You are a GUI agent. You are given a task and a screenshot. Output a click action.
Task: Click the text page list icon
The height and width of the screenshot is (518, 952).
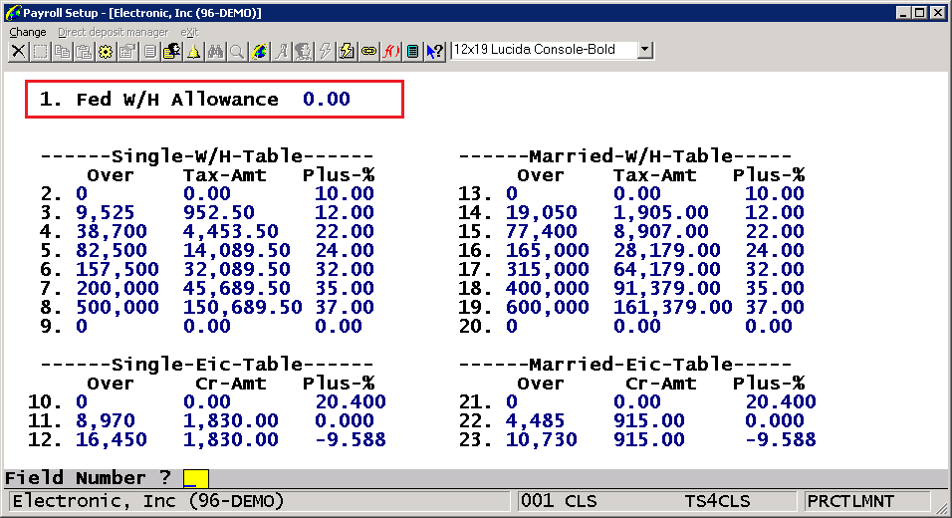(x=150, y=51)
